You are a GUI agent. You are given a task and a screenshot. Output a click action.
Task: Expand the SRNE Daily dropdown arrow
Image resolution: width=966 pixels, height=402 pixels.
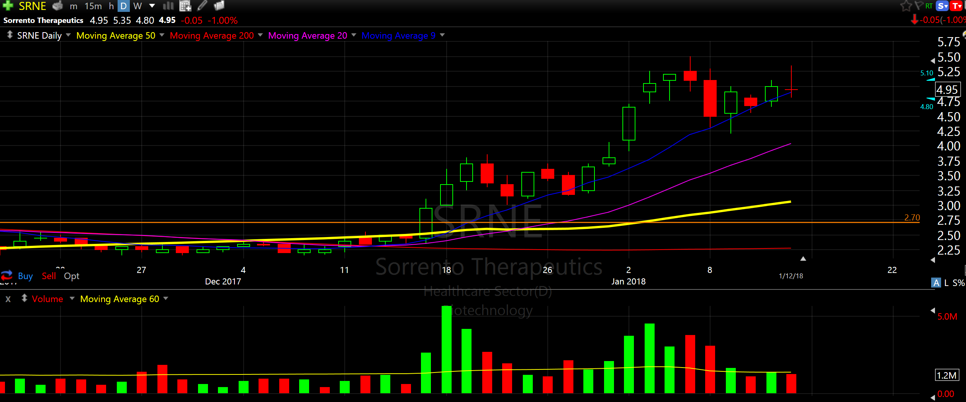click(68, 35)
